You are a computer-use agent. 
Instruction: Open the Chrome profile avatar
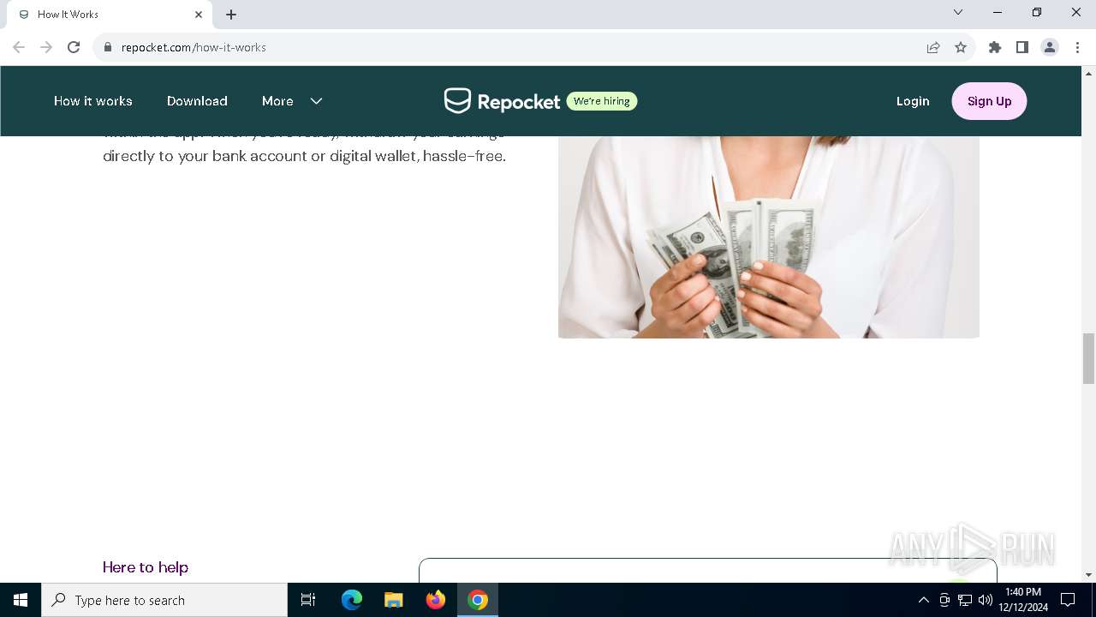pos(1050,47)
